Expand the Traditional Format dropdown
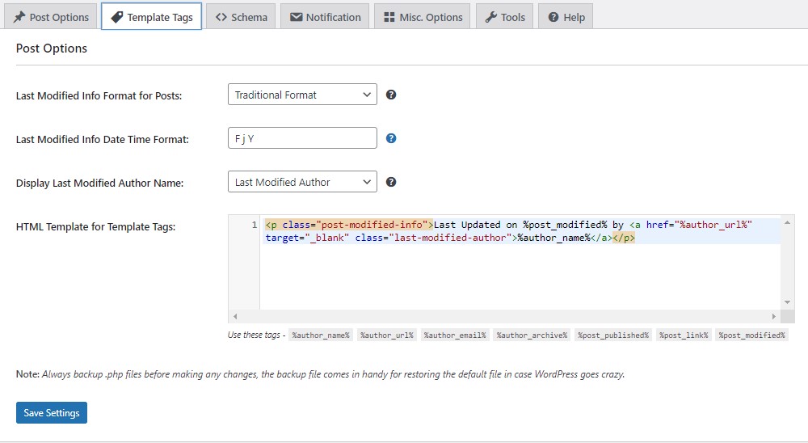 [x=302, y=95]
